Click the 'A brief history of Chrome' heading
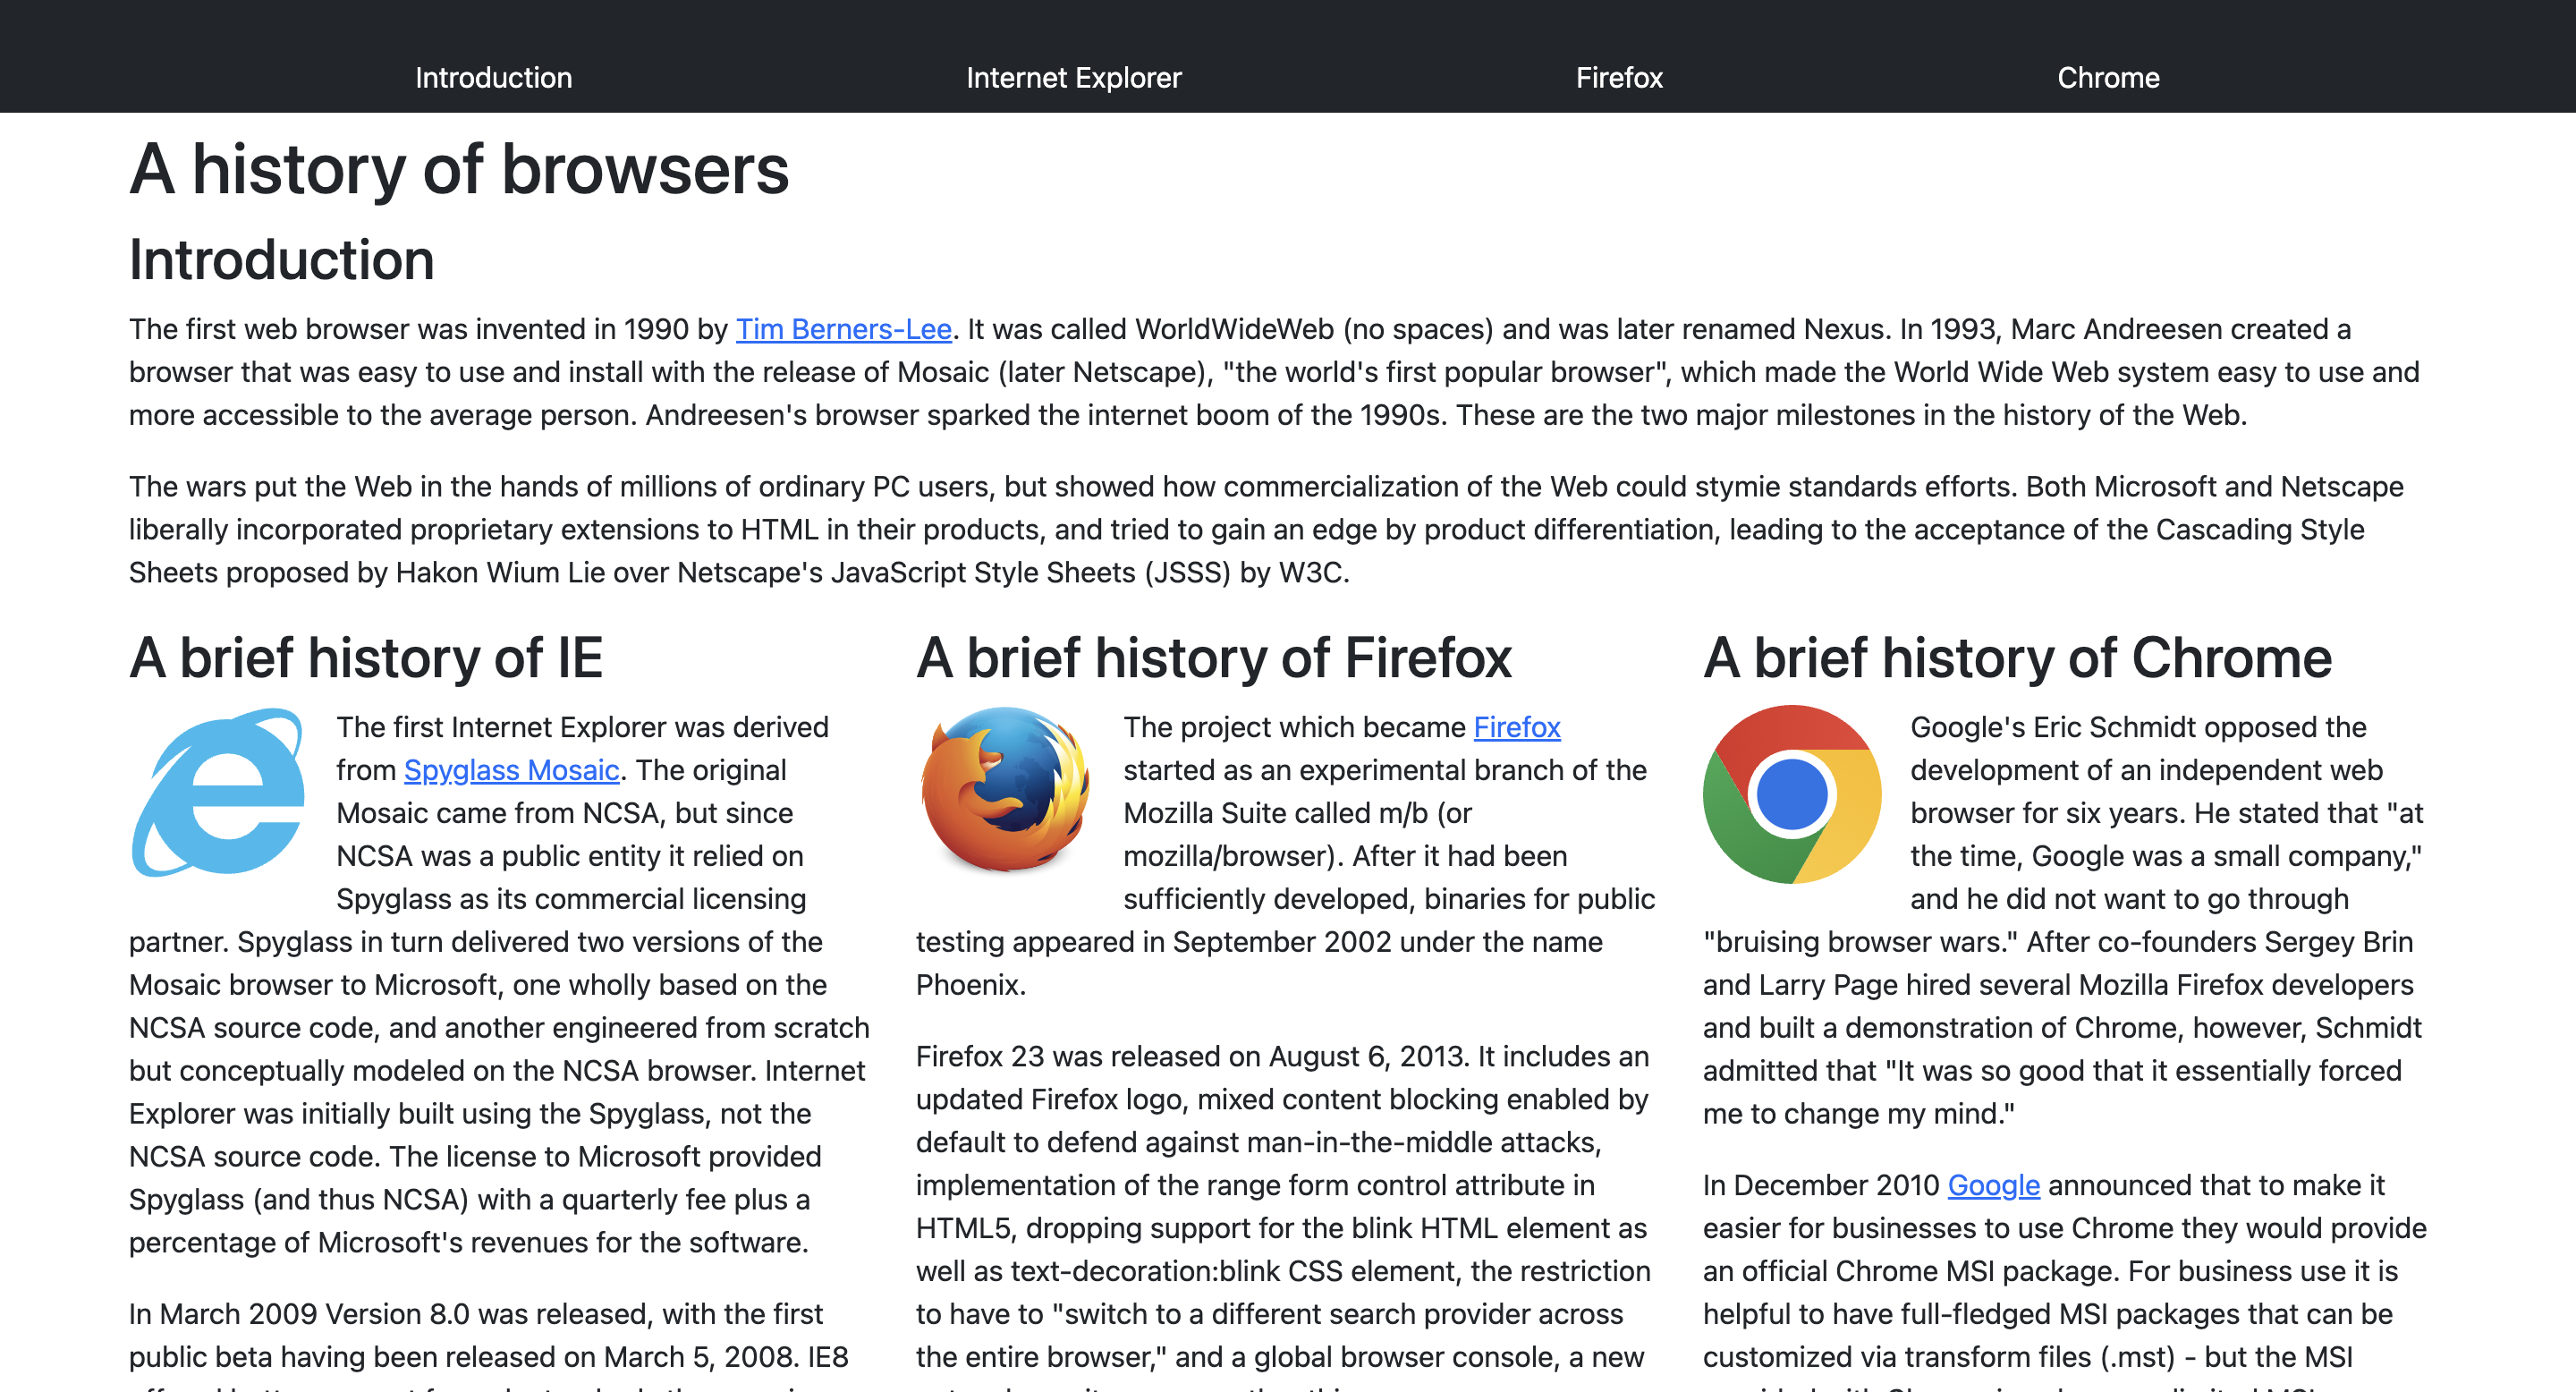This screenshot has width=2576, height=1392. (2018, 658)
